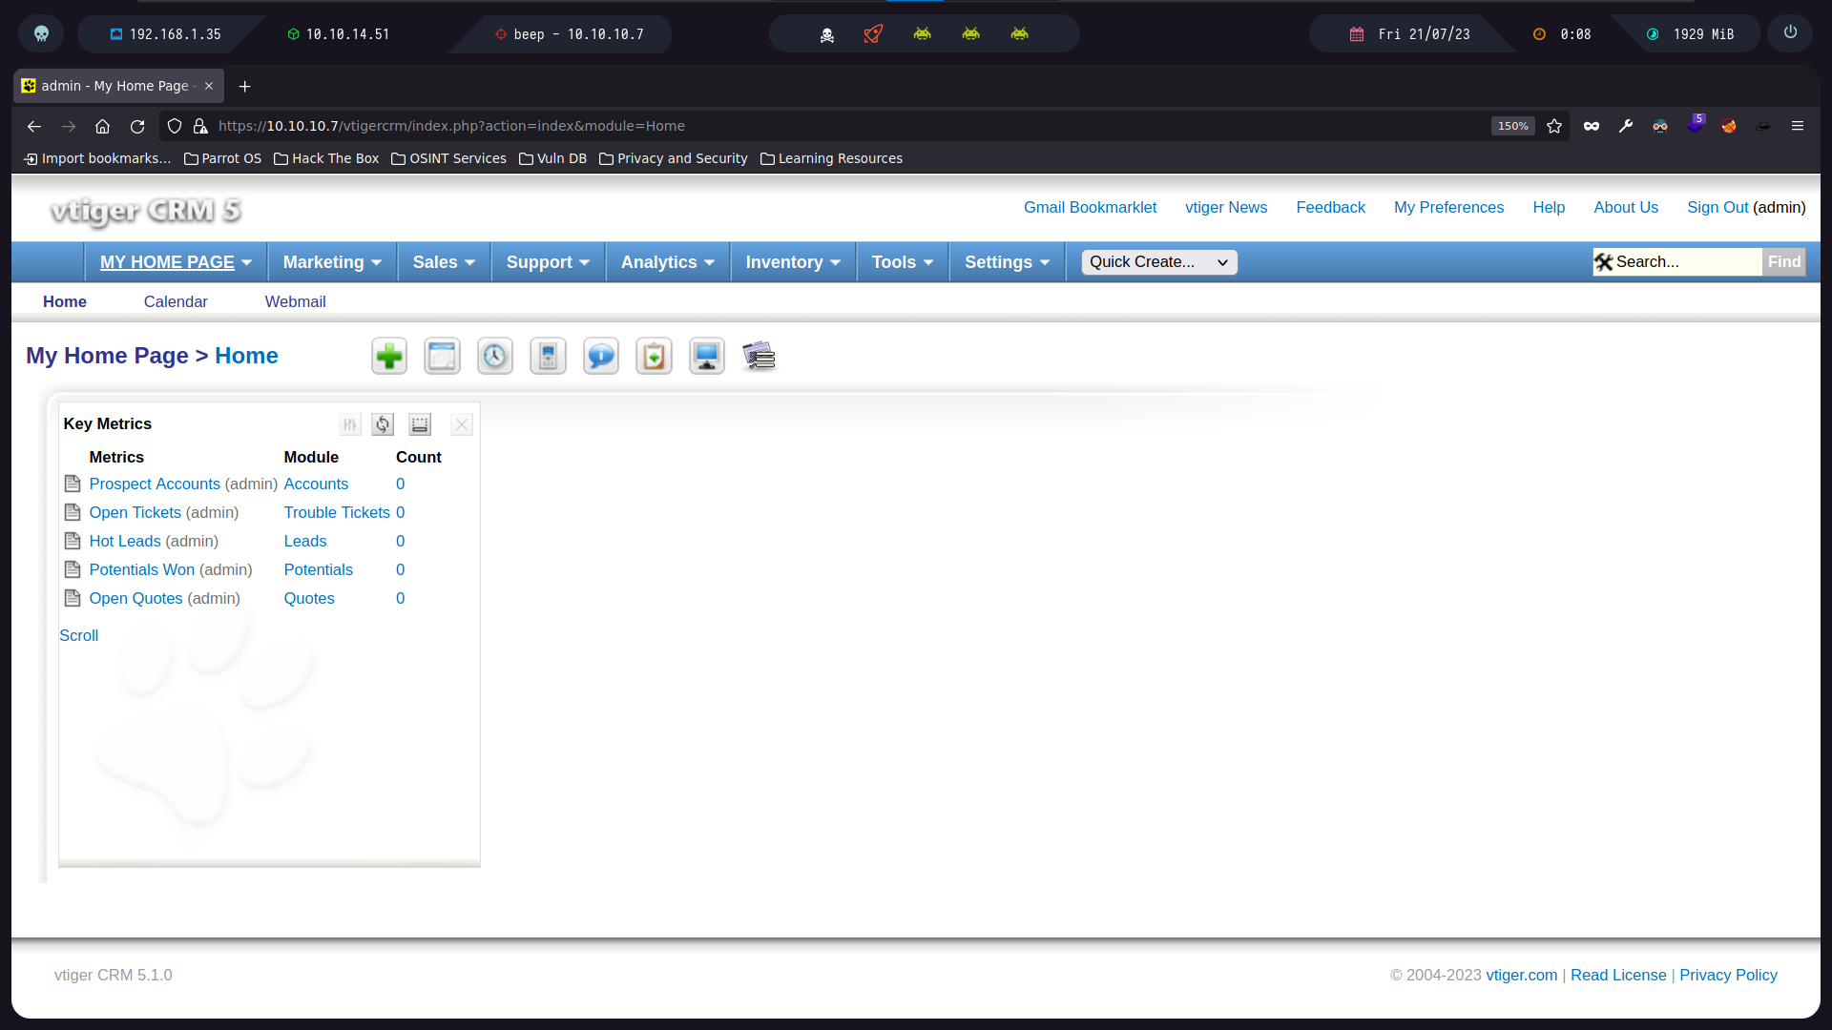Expand the Analytics menu
This screenshot has height=1030, width=1832.
(x=667, y=262)
